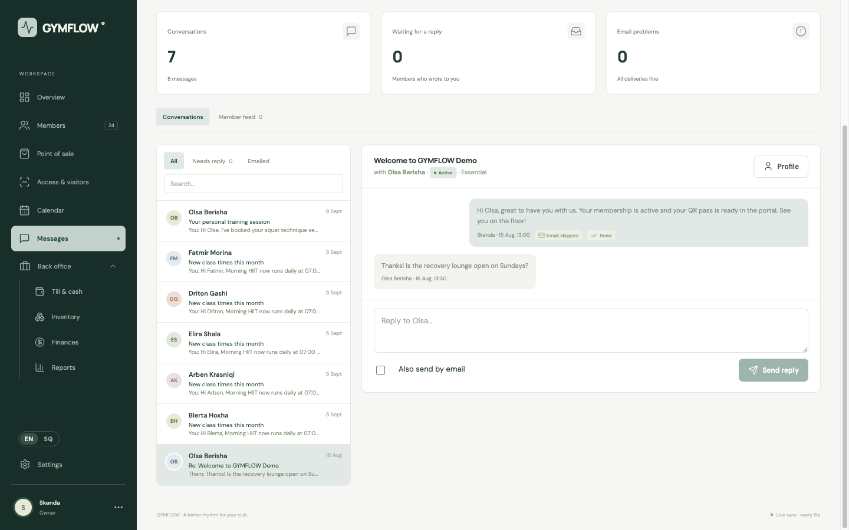
Task: Click the Reports bar chart icon
Action: click(x=40, y=367)
